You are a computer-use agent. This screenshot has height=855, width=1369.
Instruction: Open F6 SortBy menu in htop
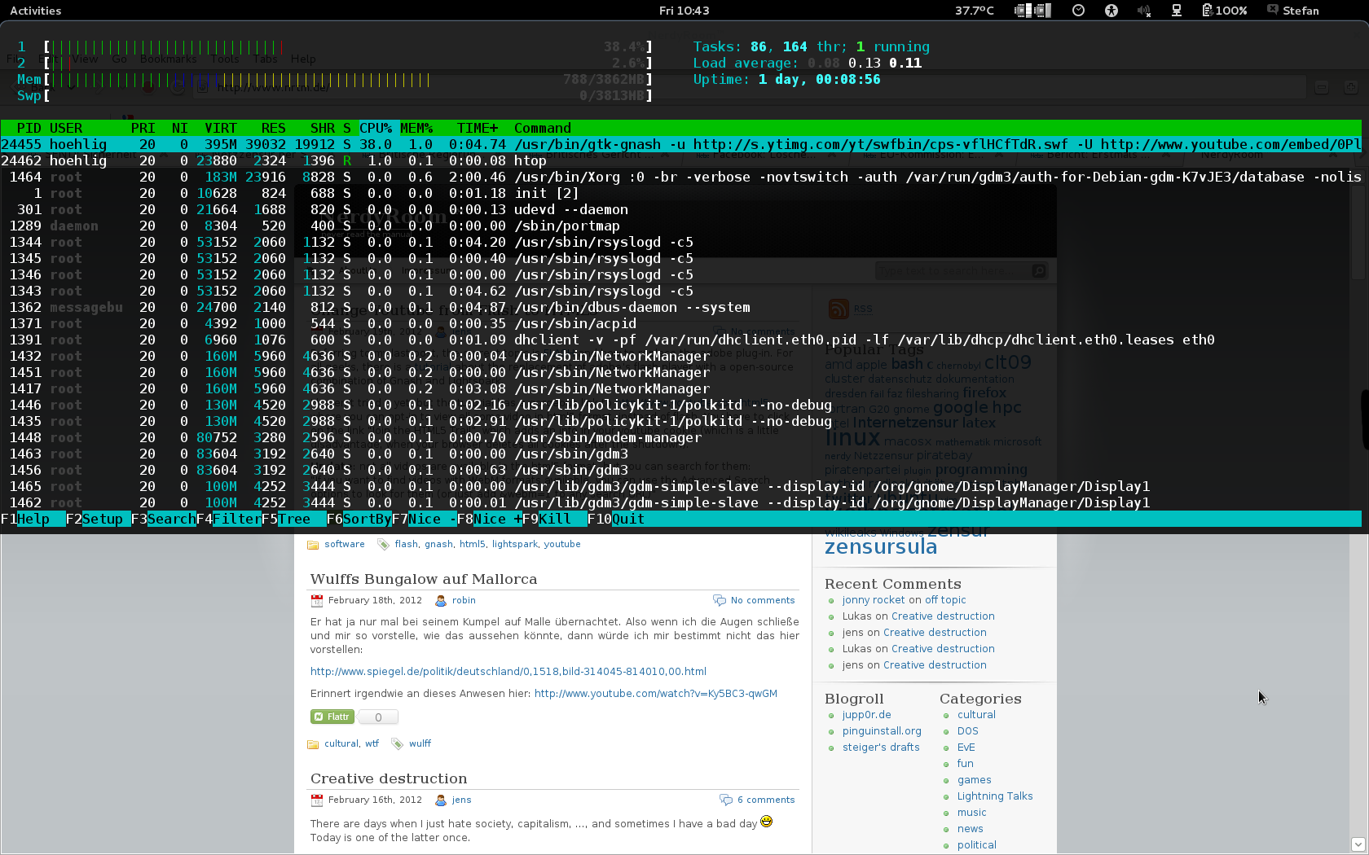[x=359, y=519]
